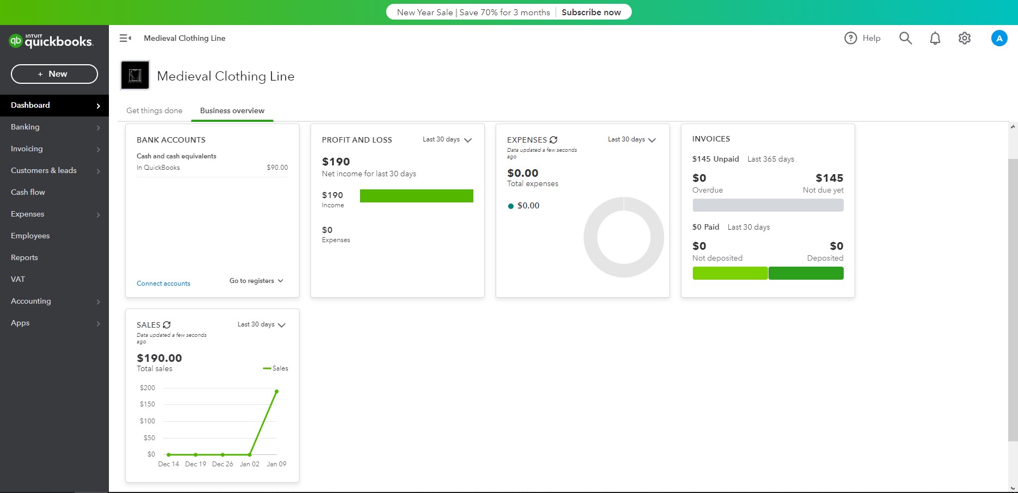Viewport: 1018px width, 493px height.
Task: Click the Connect accounts link
Action: point(163,284)
